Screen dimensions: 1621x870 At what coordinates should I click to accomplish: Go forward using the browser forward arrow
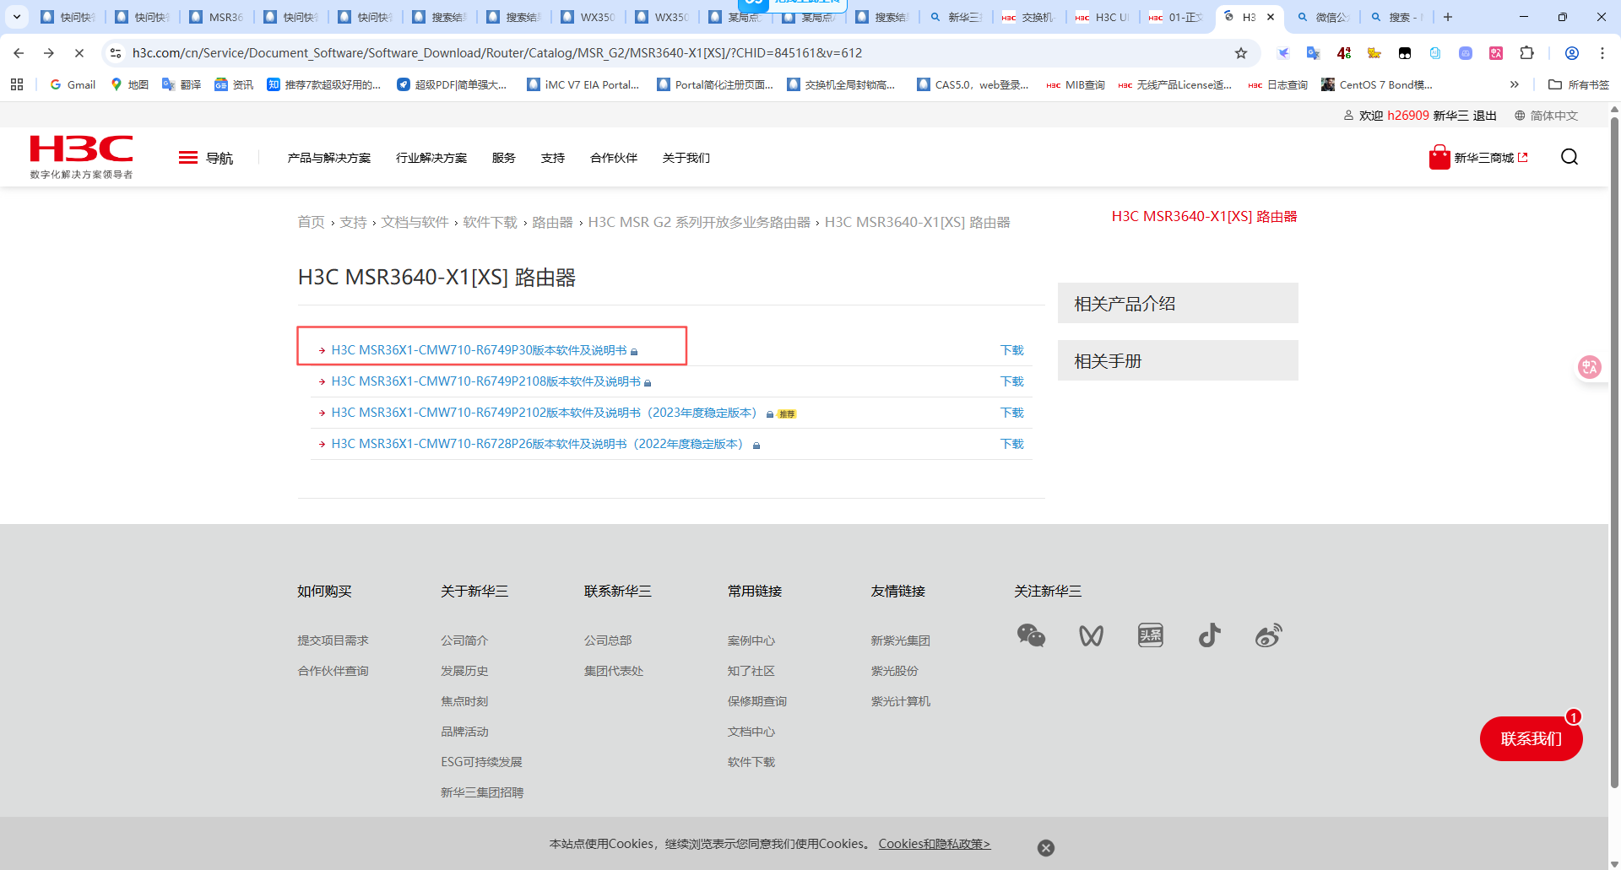pos(49,53)
